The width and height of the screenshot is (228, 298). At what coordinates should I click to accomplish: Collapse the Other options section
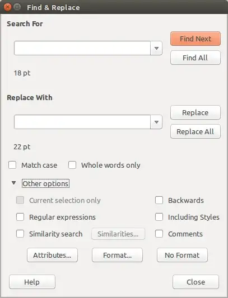pyautogui.click(x=13, y=183)
